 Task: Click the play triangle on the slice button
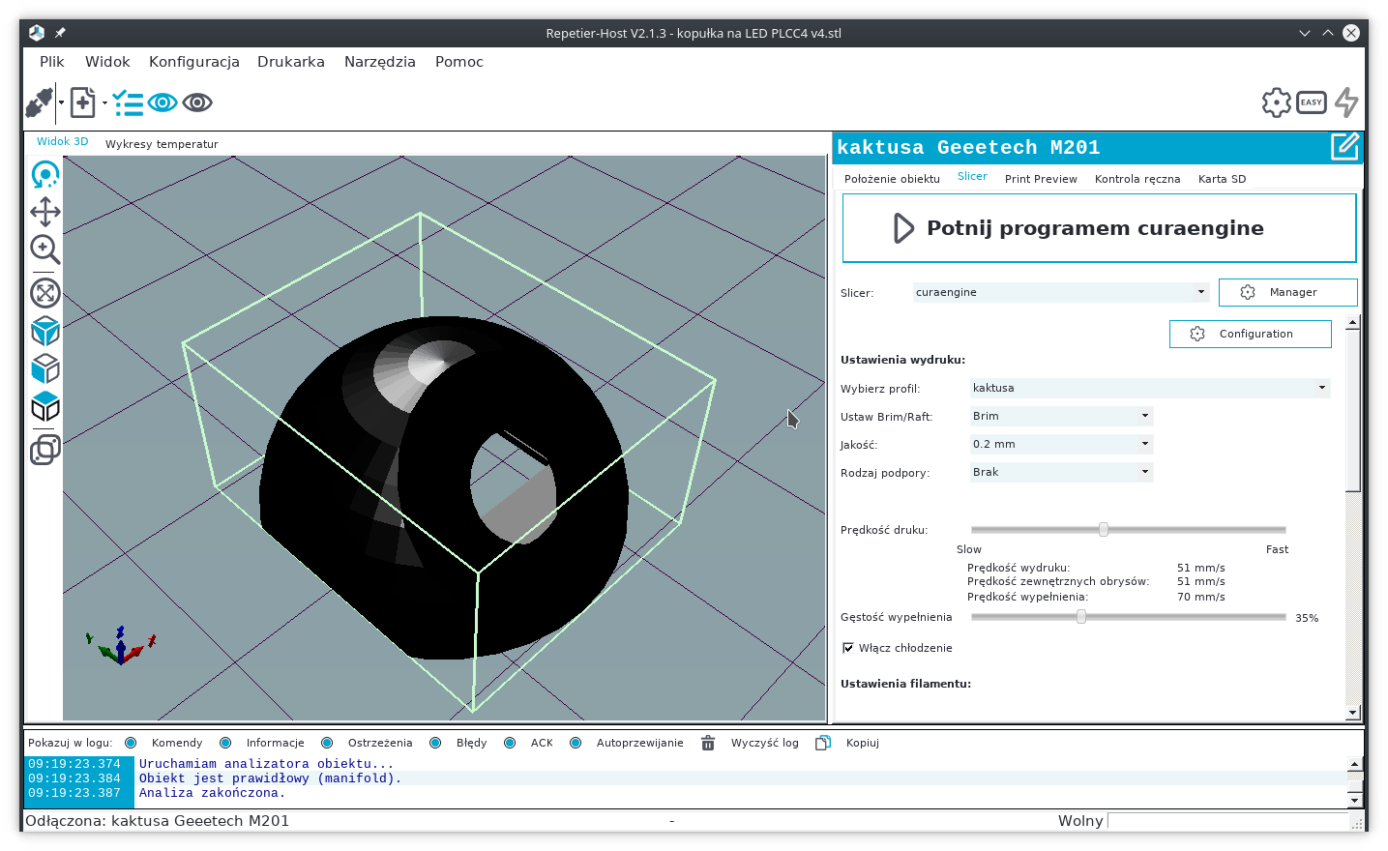pyautogui.click(x=903, y=228)
